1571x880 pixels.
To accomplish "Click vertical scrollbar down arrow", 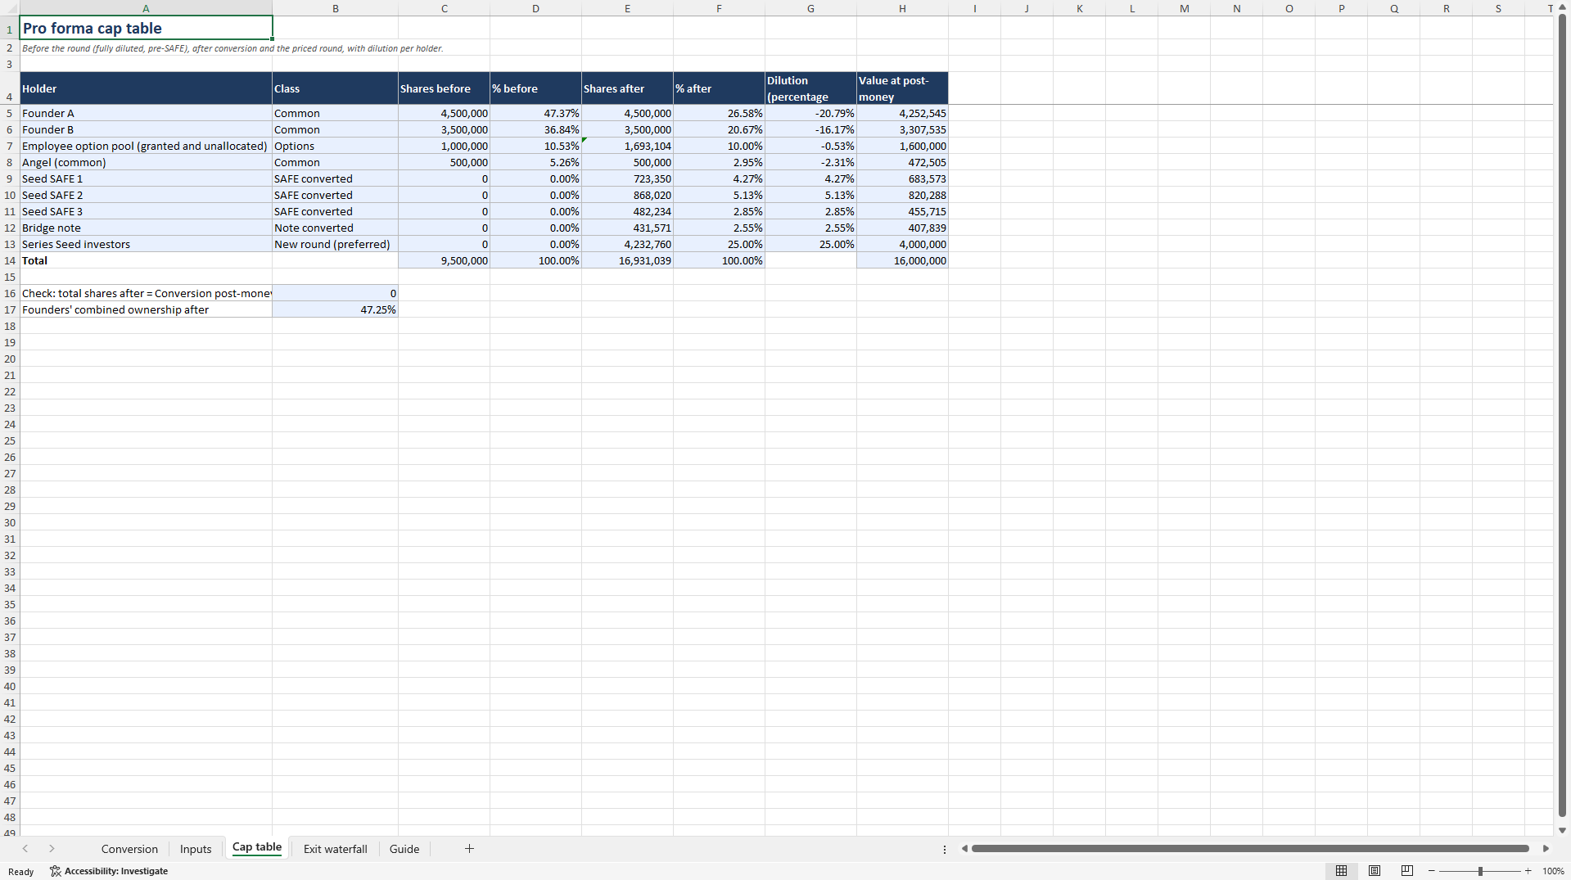I will point(1562,830).
